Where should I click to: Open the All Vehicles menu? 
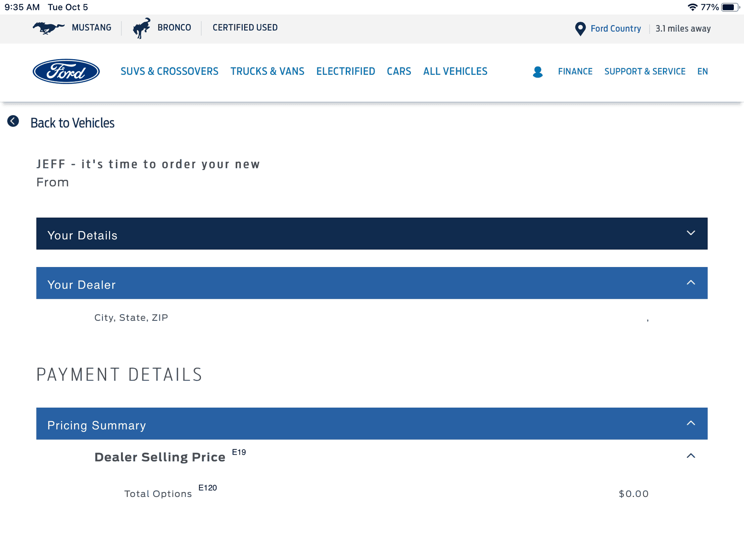(x=455, y=71)
